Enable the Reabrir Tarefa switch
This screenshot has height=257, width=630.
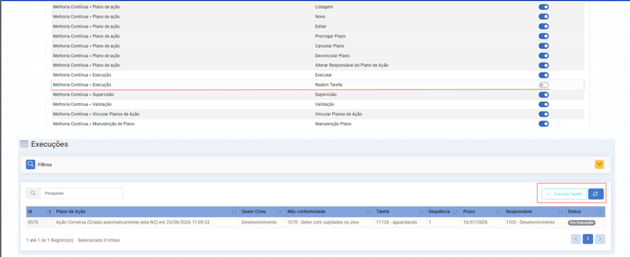544,85
